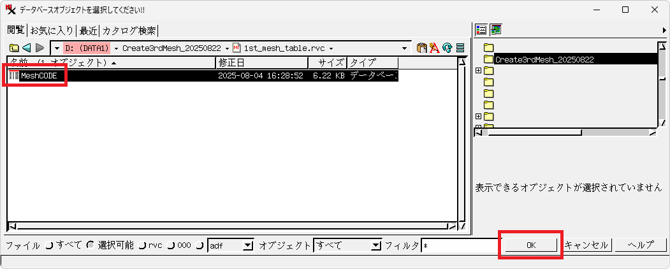The width and height of the screenshot is (670, 269).
Task: Click the globe icon in the browse toolbar
Action: 447,48
